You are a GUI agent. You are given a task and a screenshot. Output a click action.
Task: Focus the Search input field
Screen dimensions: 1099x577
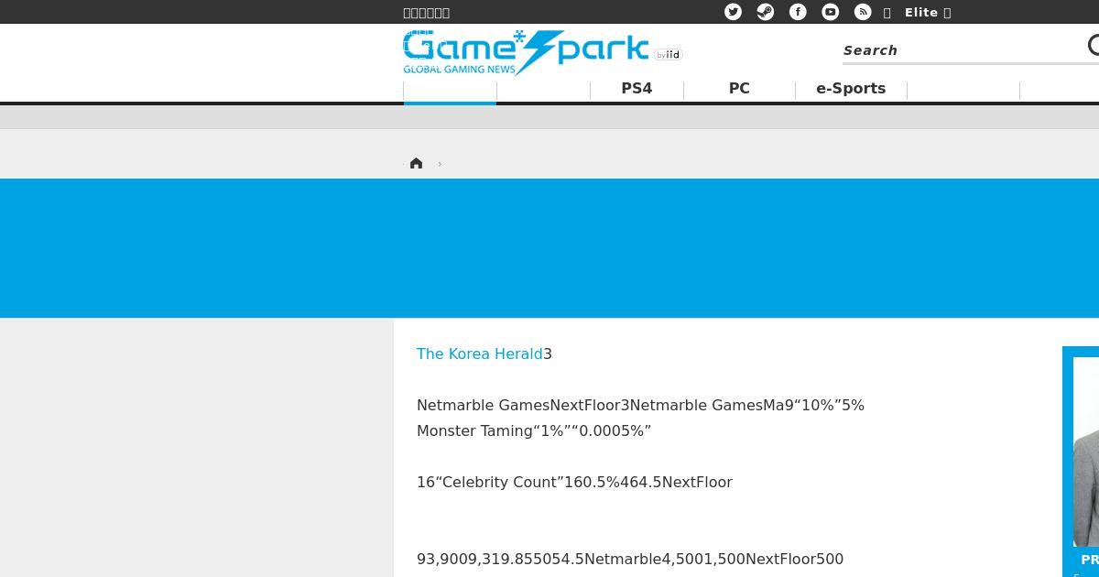[x=962, y=50]
